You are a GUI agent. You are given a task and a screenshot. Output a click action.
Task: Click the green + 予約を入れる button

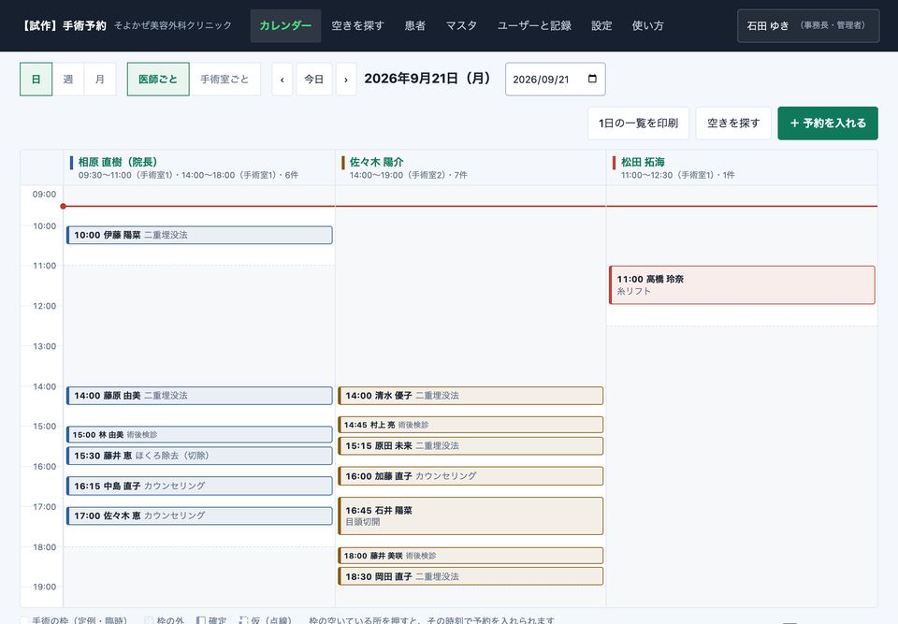tap(828, 123)
